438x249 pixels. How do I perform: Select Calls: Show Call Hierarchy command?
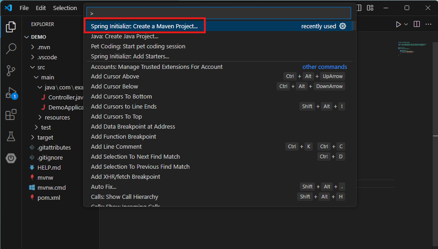(x=219, y=197)
